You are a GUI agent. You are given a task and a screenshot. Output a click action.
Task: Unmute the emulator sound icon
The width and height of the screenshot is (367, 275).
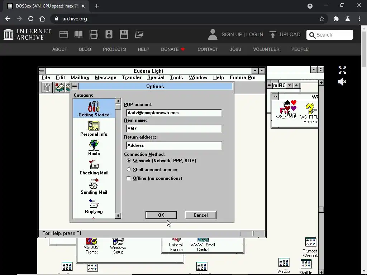pyautogui.click(x=342, y=82)
